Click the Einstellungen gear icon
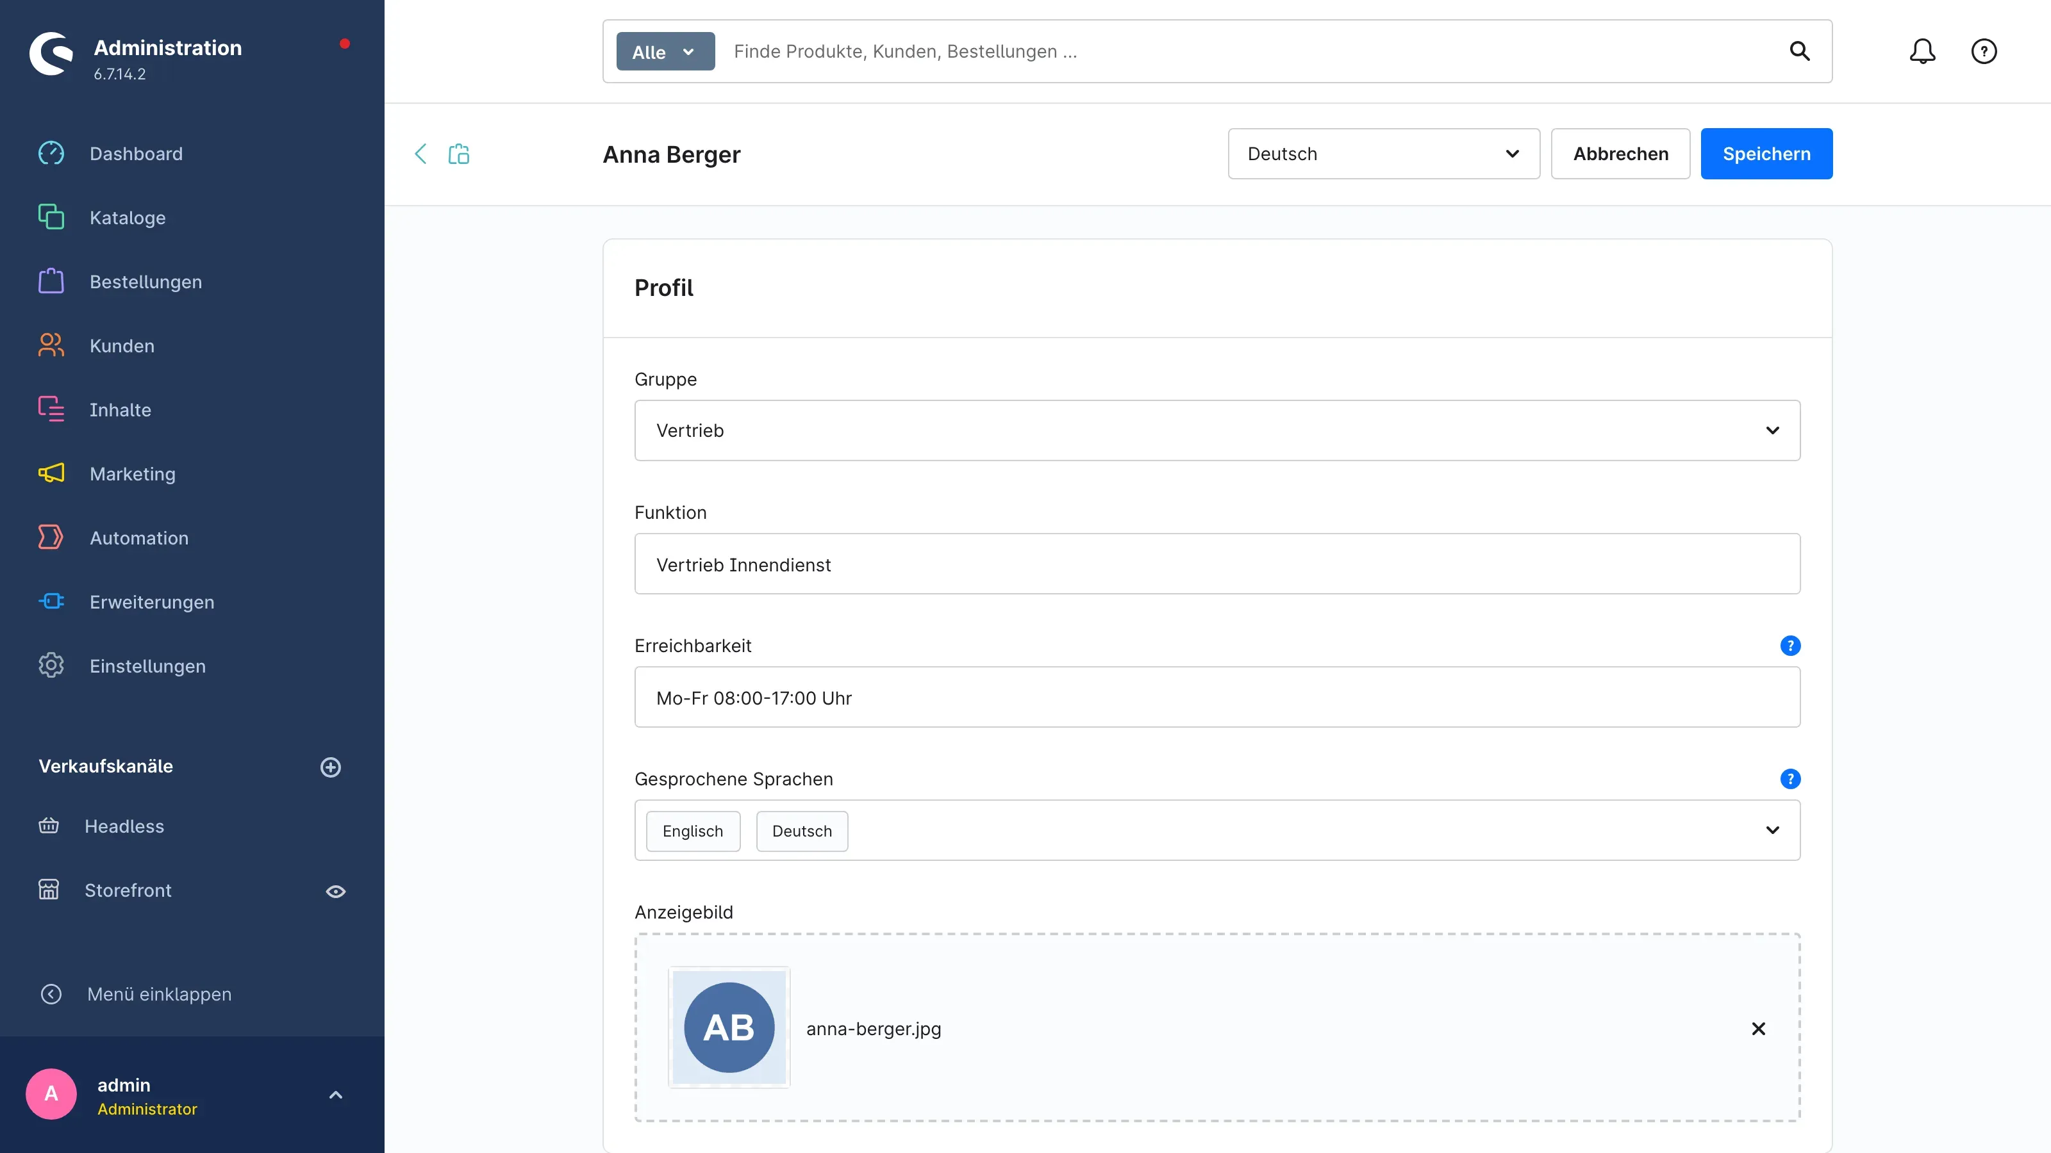The image size is (2051, 1153). coord(51,666)
